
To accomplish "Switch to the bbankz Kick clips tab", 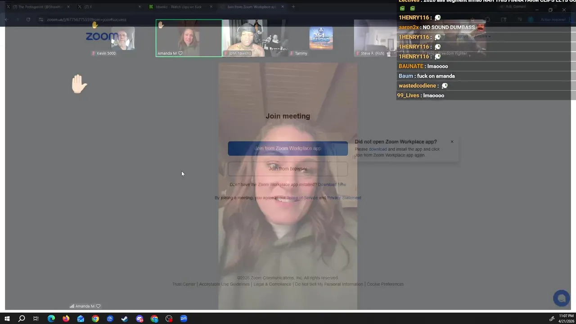I will click(180, 7).
